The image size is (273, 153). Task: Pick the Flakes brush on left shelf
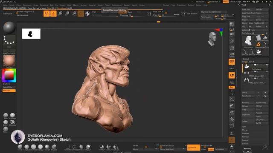[x=6, y=129]
